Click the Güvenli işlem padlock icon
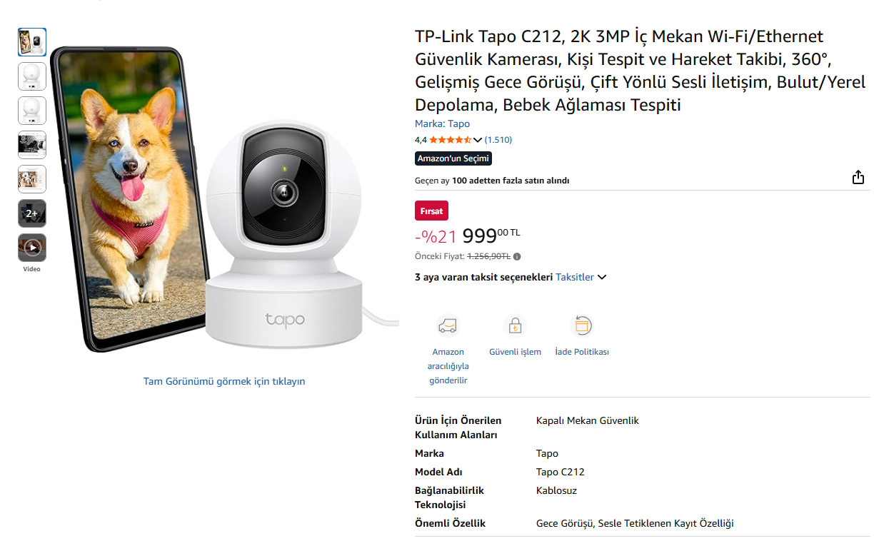This screenshot has height=541, width=884. pos(515,326)
